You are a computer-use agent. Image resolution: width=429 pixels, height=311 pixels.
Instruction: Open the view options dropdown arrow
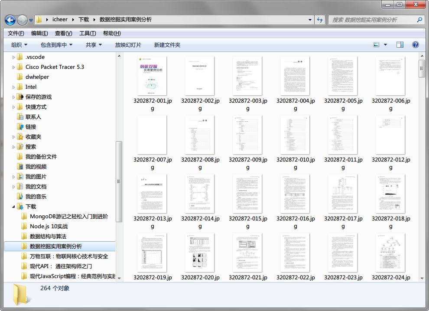[385, 45]
